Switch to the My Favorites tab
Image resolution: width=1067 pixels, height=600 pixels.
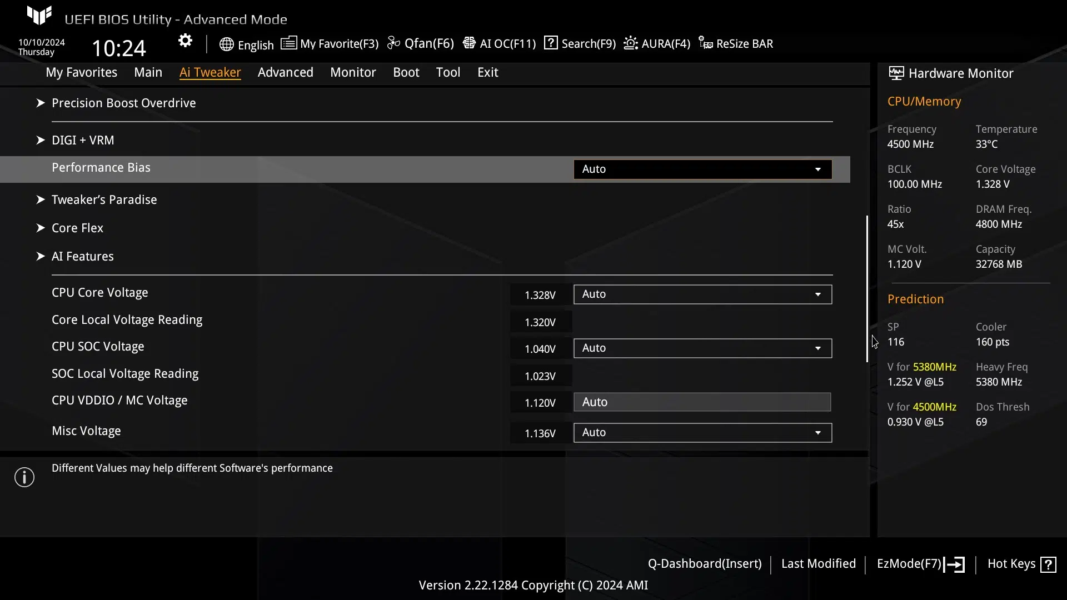81,72
